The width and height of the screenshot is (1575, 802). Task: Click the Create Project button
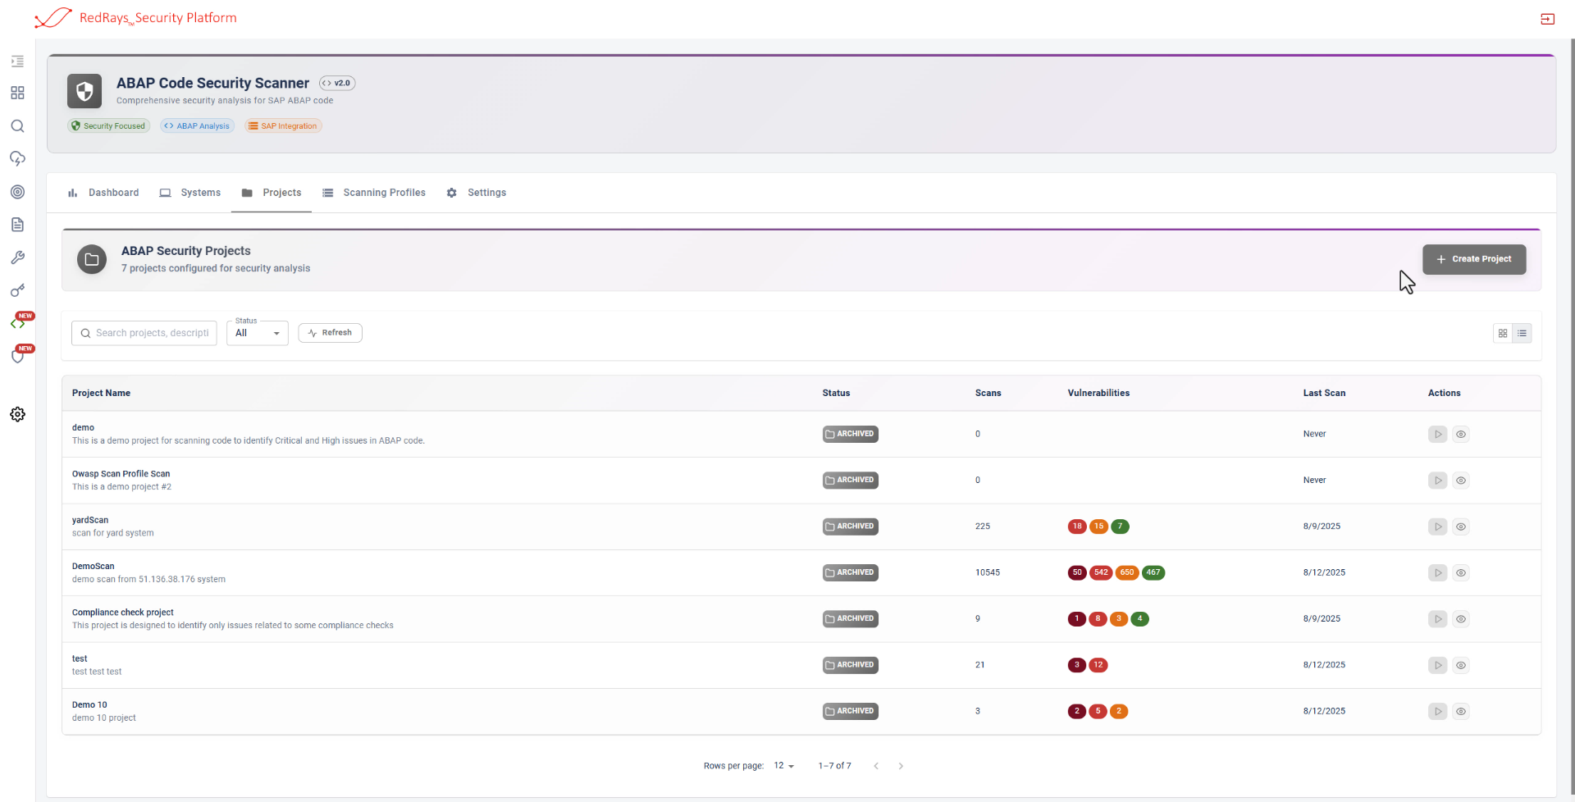coord(1474,259)
